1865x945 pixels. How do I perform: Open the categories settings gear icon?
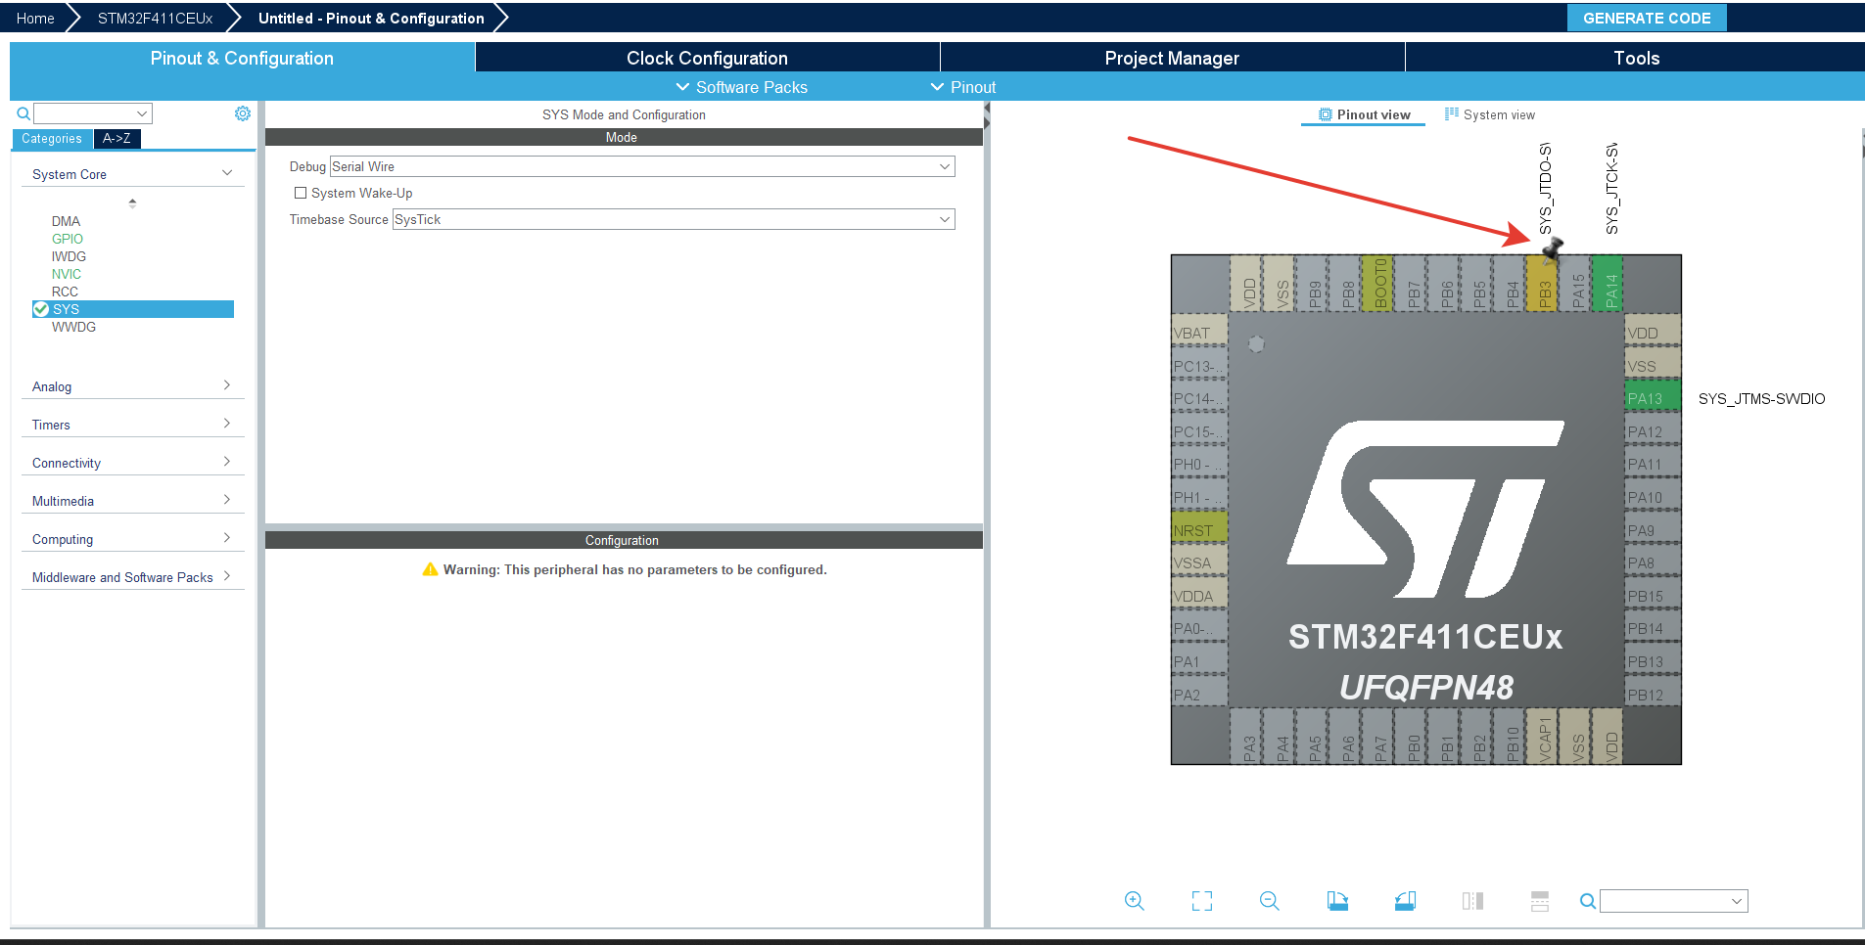243,113
